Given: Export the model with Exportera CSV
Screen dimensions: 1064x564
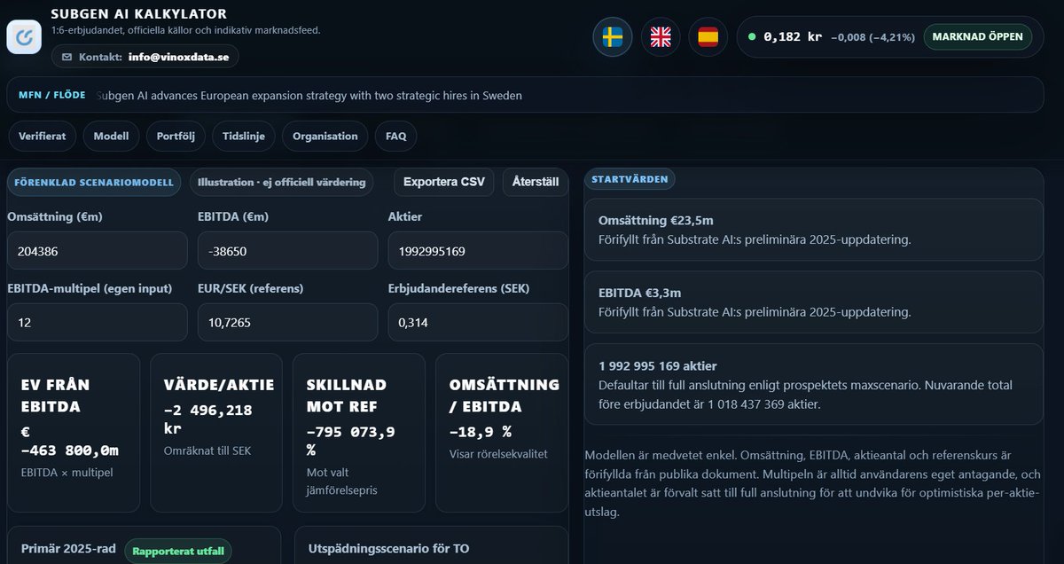Looking at the screenshot, I should [444, 182].
